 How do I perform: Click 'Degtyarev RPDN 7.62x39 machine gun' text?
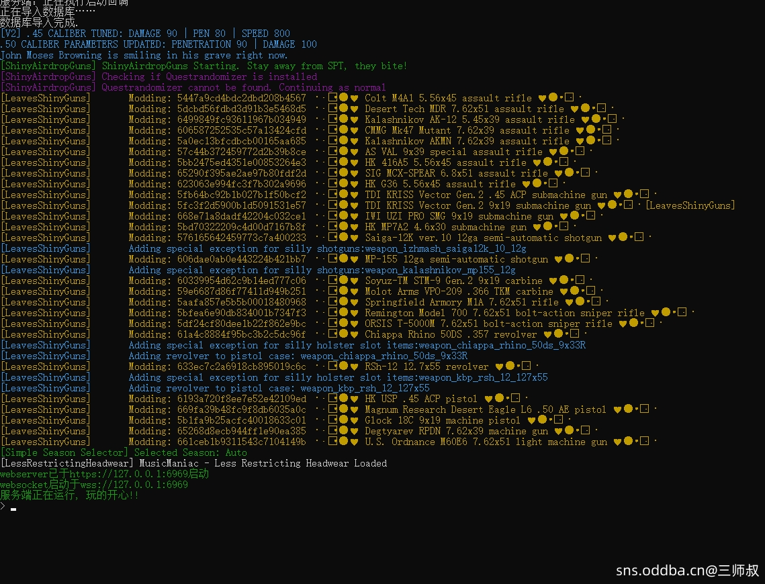457,430
